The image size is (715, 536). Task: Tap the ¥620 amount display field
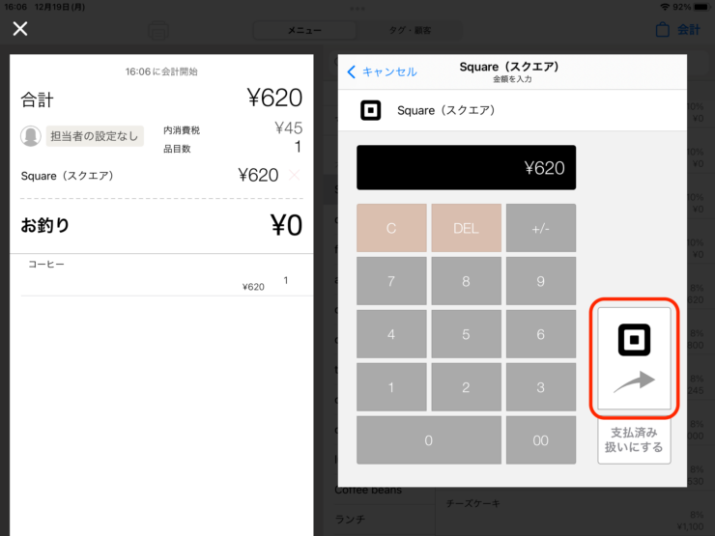coord(466,167)
